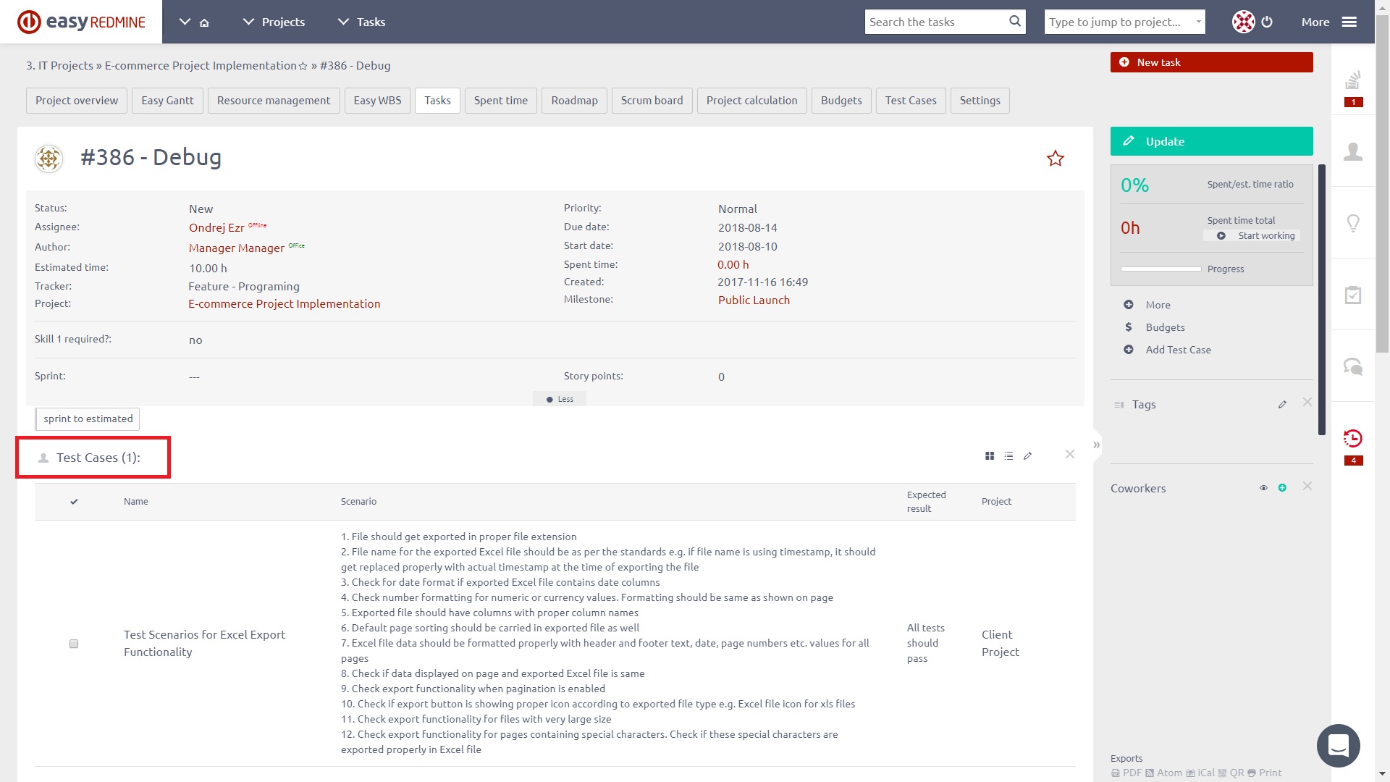1390x782 pixels.
Task: Open the Settings tab
Action: (980, 101)
